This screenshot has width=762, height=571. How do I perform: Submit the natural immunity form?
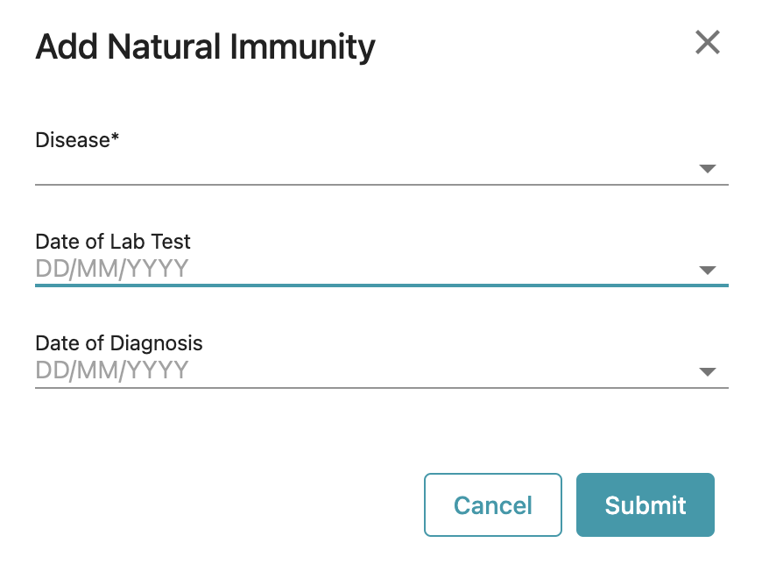click(x=646, y=505)
